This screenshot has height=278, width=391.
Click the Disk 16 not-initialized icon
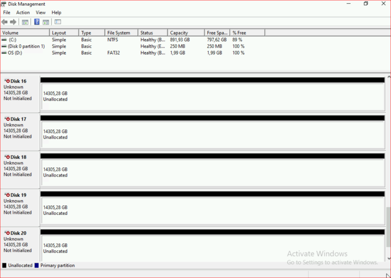tap(7, 81)
